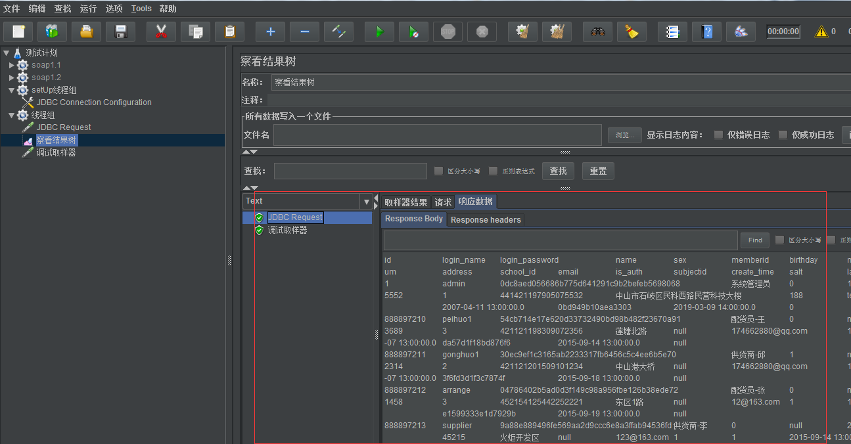Click the 文件名 input field
Screen dimensions: 851x444
tap(437, 135)
